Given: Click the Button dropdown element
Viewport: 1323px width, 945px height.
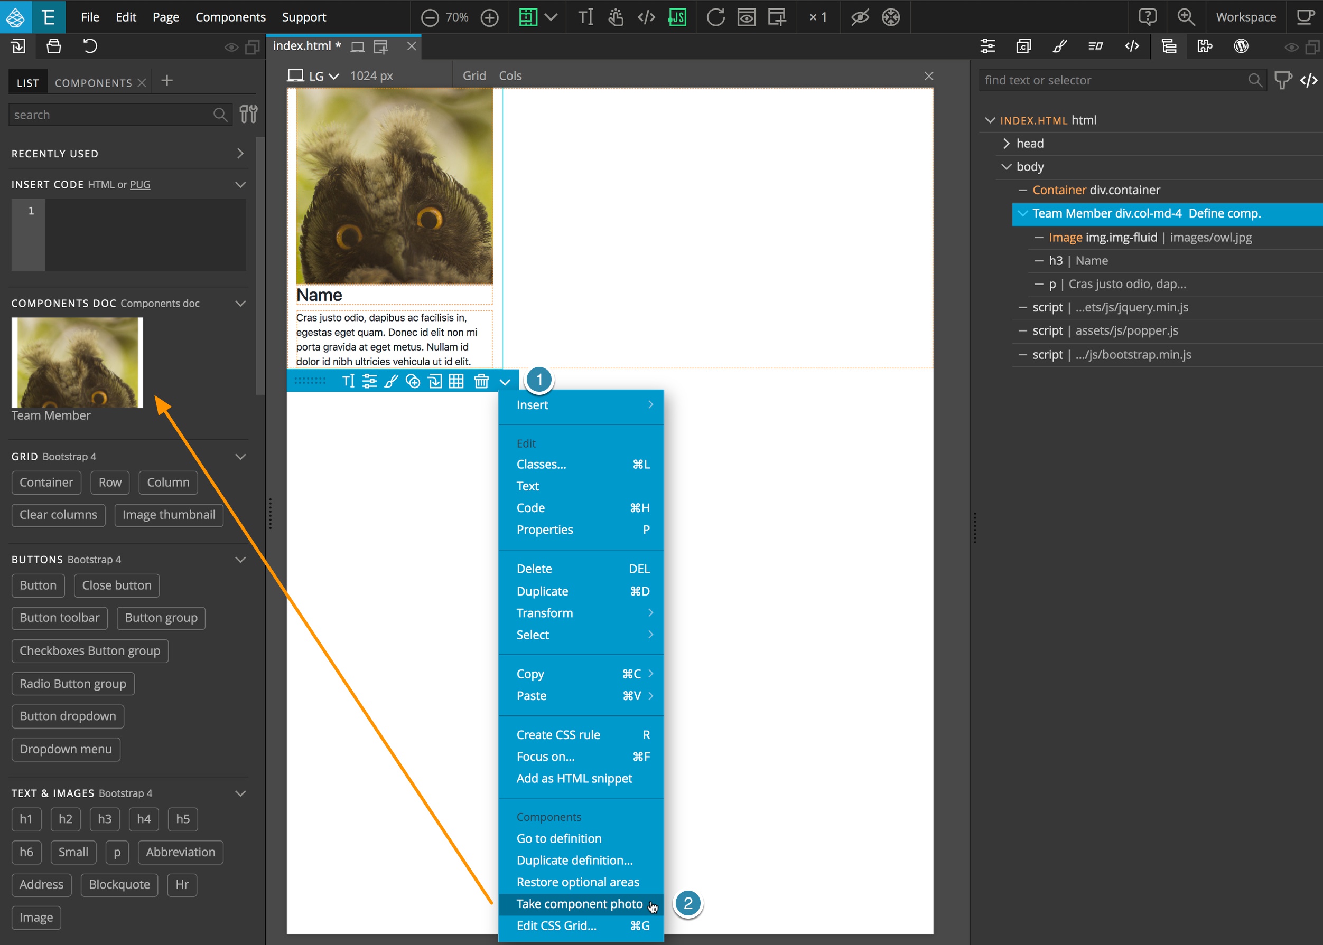Looking at the screenshot, I should (68, 716).
